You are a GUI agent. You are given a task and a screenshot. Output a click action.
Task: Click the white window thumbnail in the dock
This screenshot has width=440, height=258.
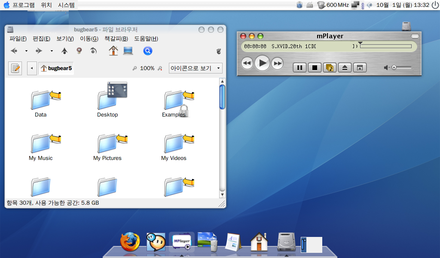pyautogui.click(x=312, y=245)
